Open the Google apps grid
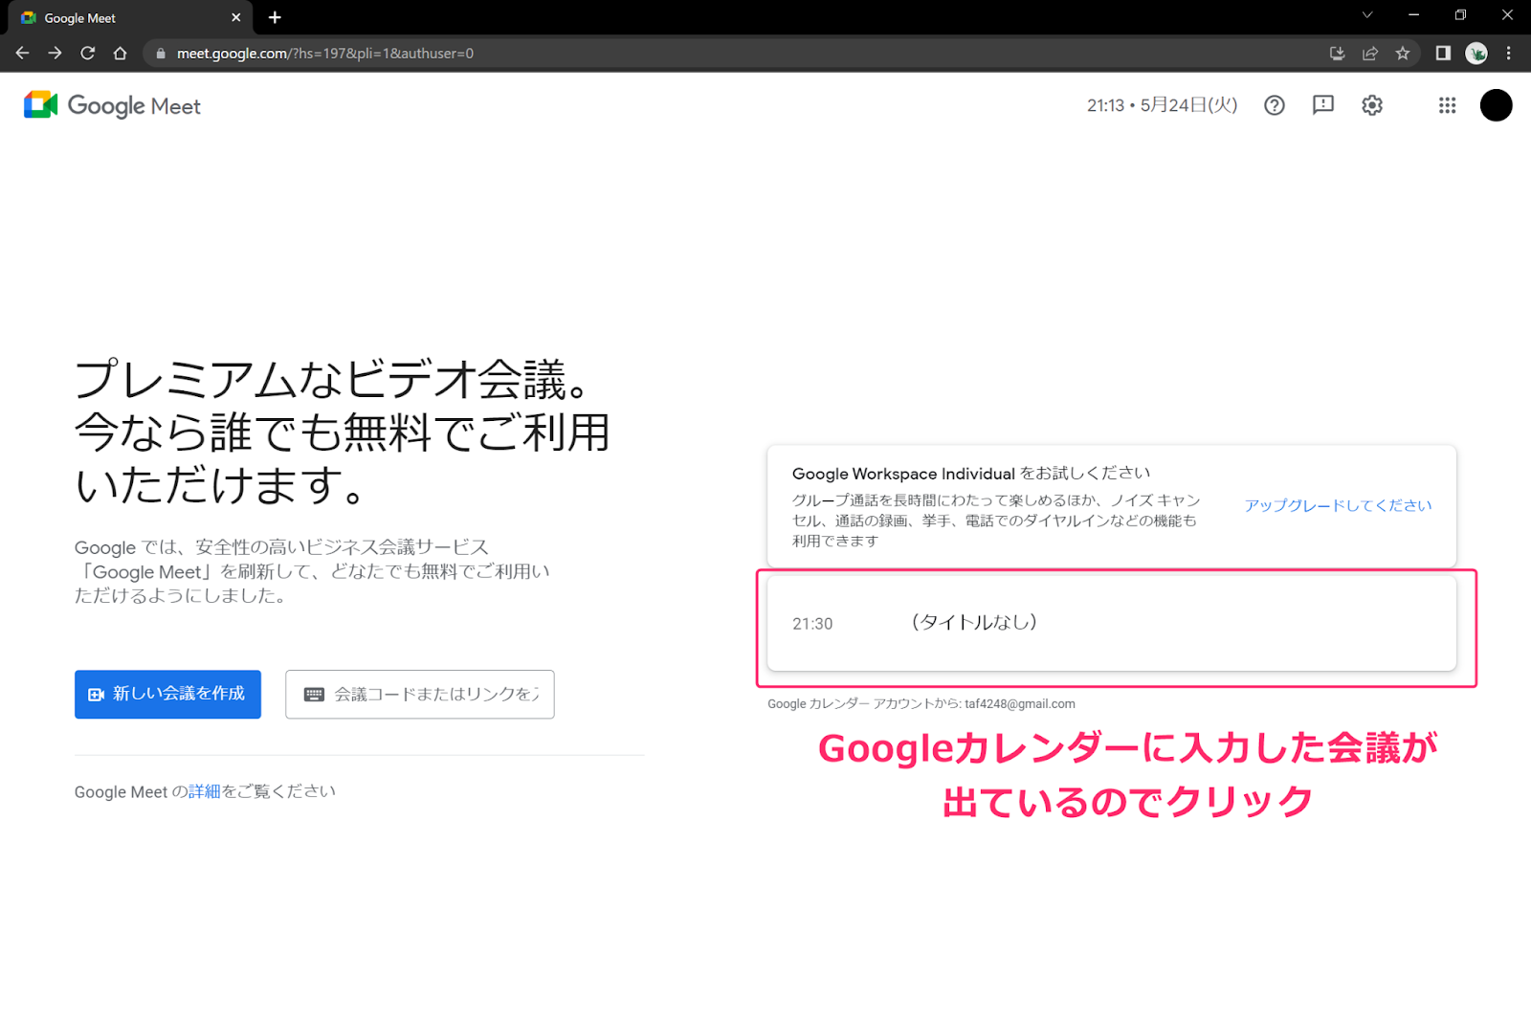This screenshot has width=1531, height=1020. (1447, 105)
